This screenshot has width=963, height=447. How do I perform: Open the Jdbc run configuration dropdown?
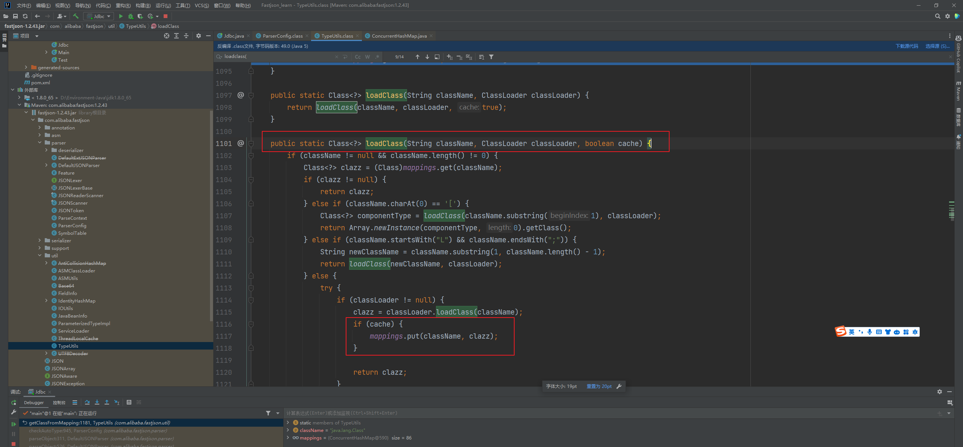[x=99, y=16]
